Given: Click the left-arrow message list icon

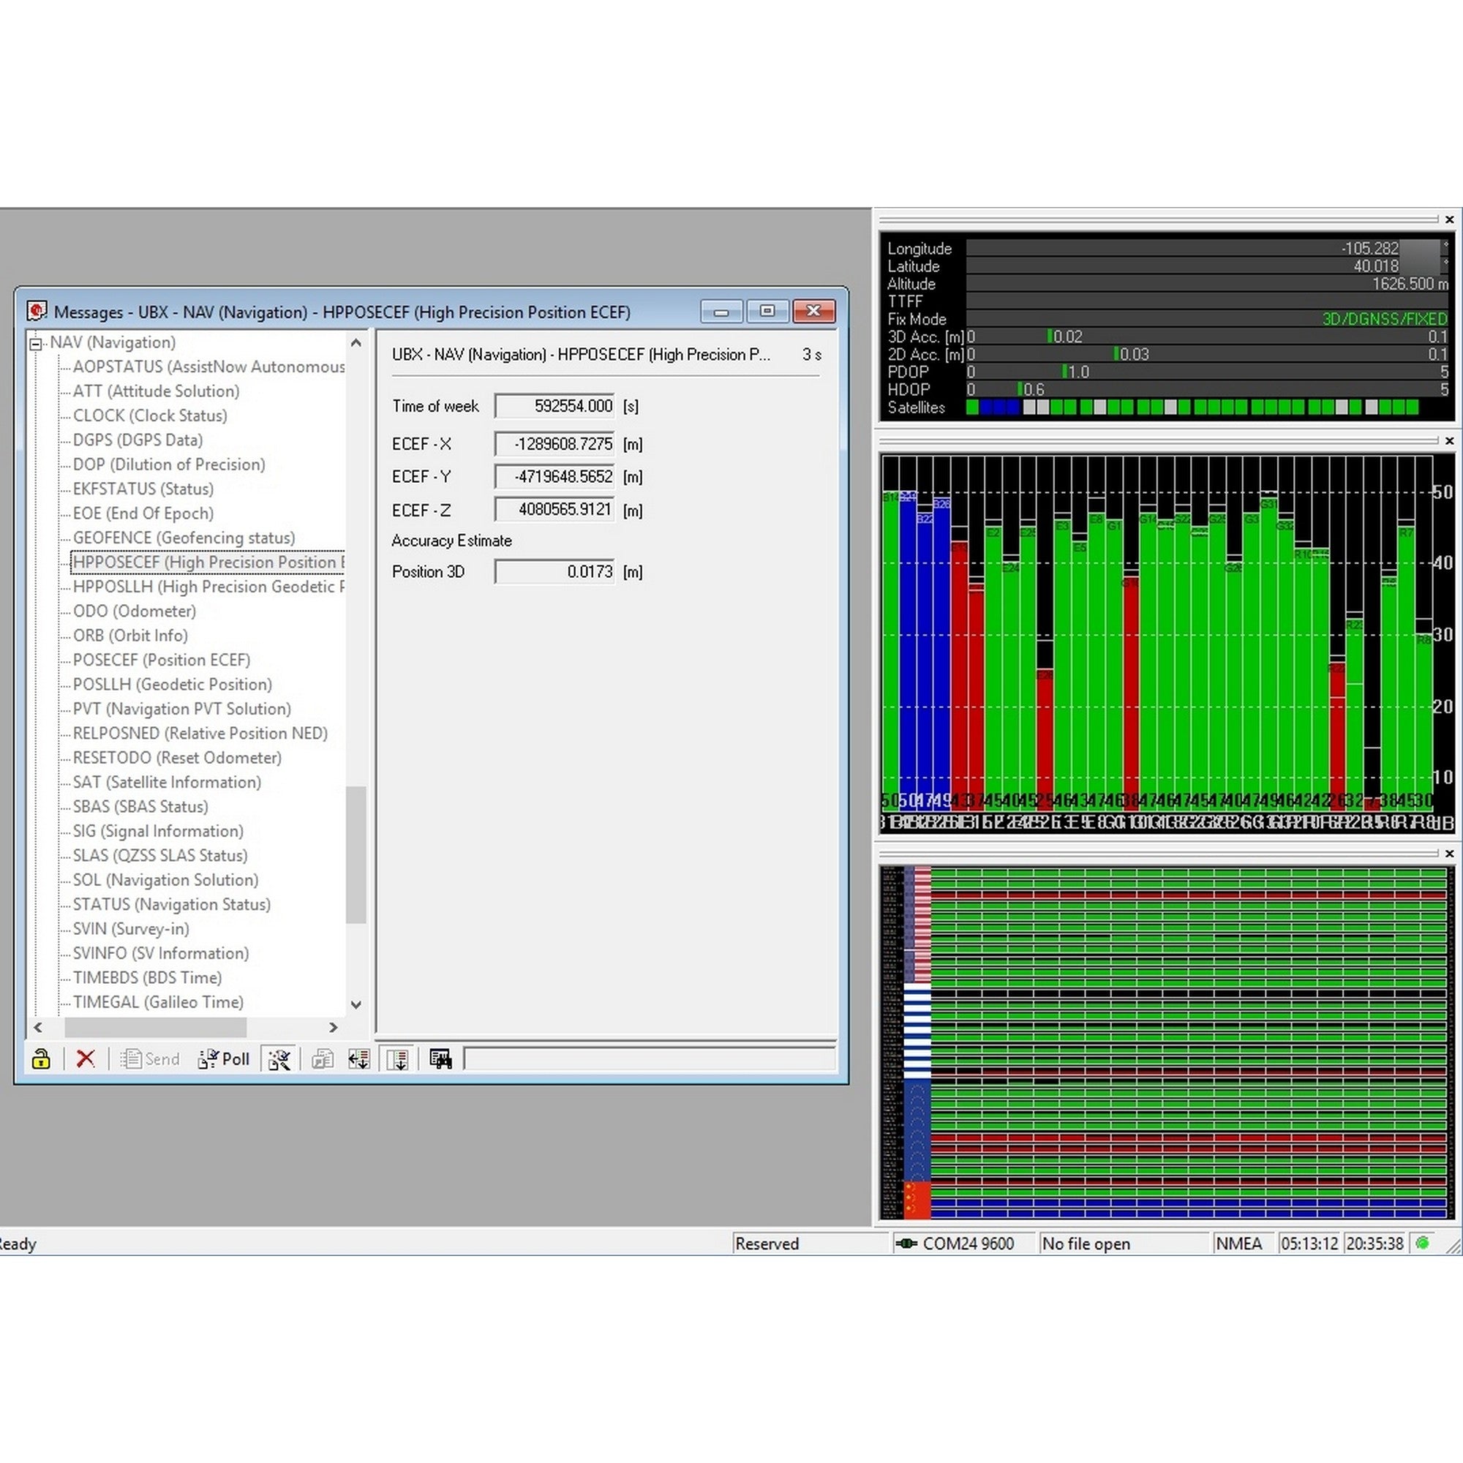Looking at the screenshot, I should point(358,1058).
